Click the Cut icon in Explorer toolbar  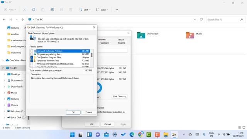tap(24, 10)
